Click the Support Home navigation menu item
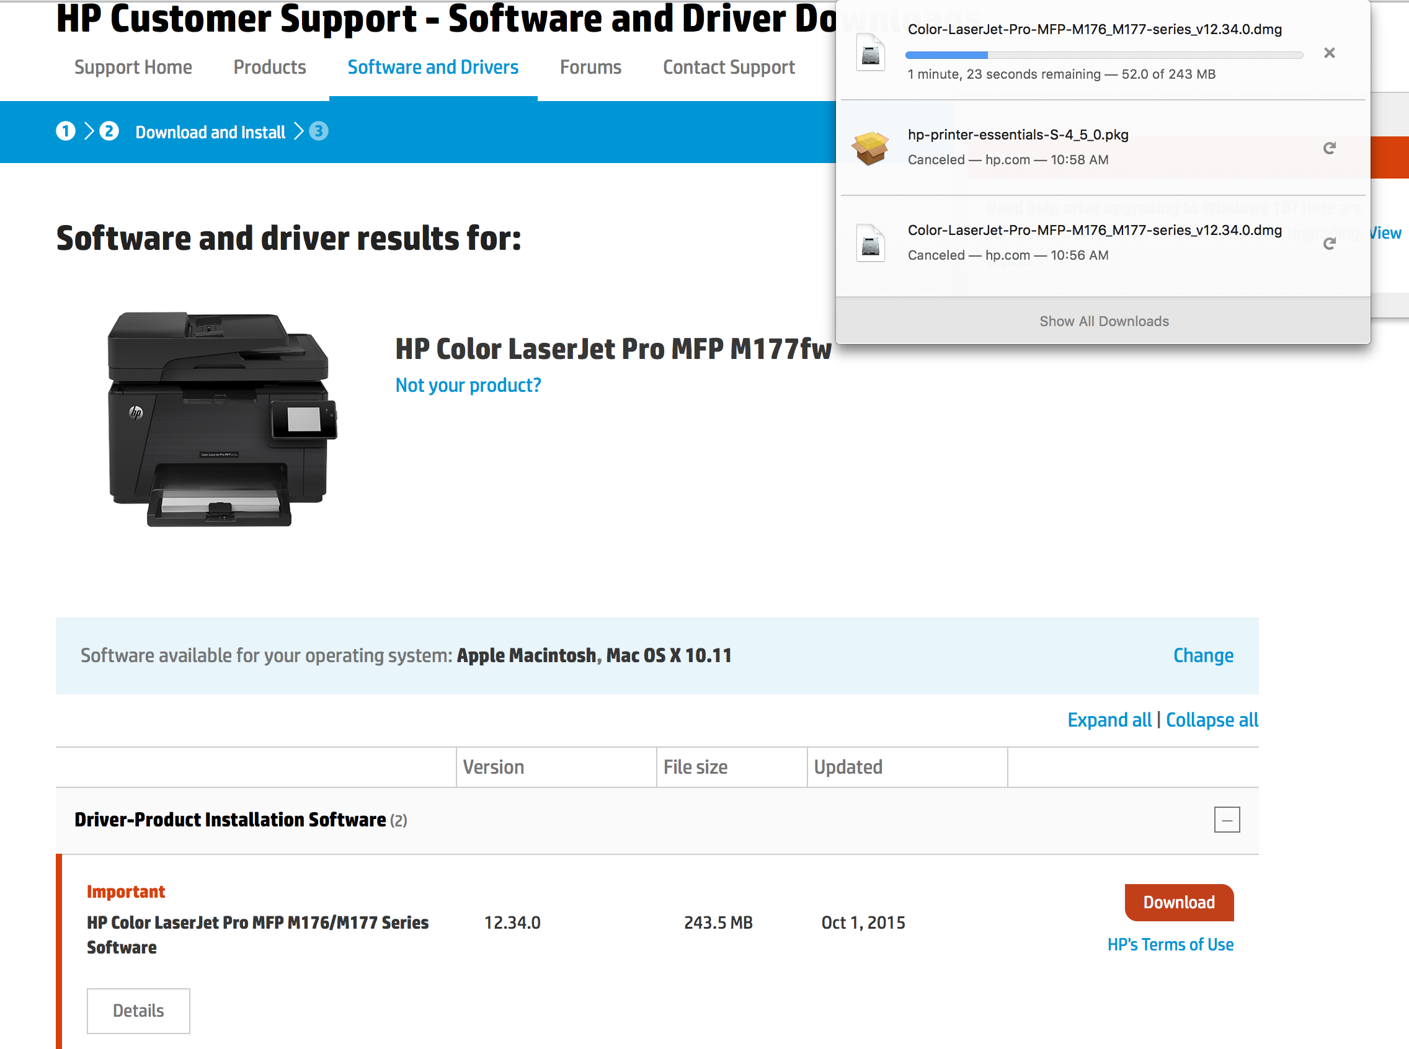 click(133, 67)
